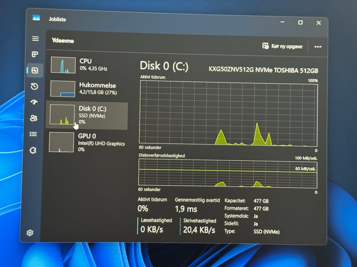The image size is (357, 267).
Task: Click the Kør ny opgave button
Action: (x=282, y=46)
